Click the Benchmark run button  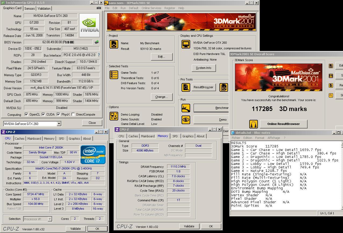[x=211, y=108]
